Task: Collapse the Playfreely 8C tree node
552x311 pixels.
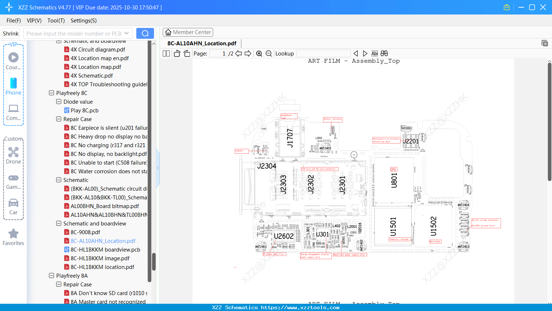Action: [x=51, y=93]
